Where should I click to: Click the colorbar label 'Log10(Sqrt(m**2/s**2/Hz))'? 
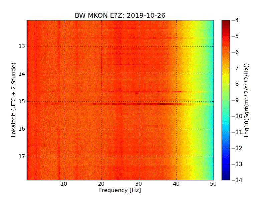[246, 100]
